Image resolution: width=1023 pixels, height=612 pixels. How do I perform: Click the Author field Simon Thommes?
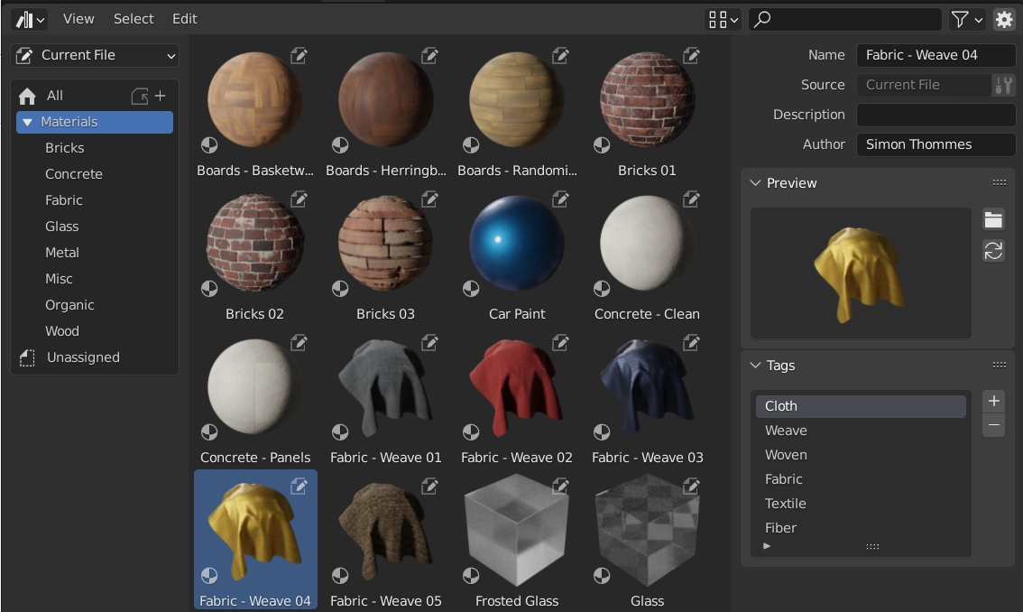click(x=935, y=144)
